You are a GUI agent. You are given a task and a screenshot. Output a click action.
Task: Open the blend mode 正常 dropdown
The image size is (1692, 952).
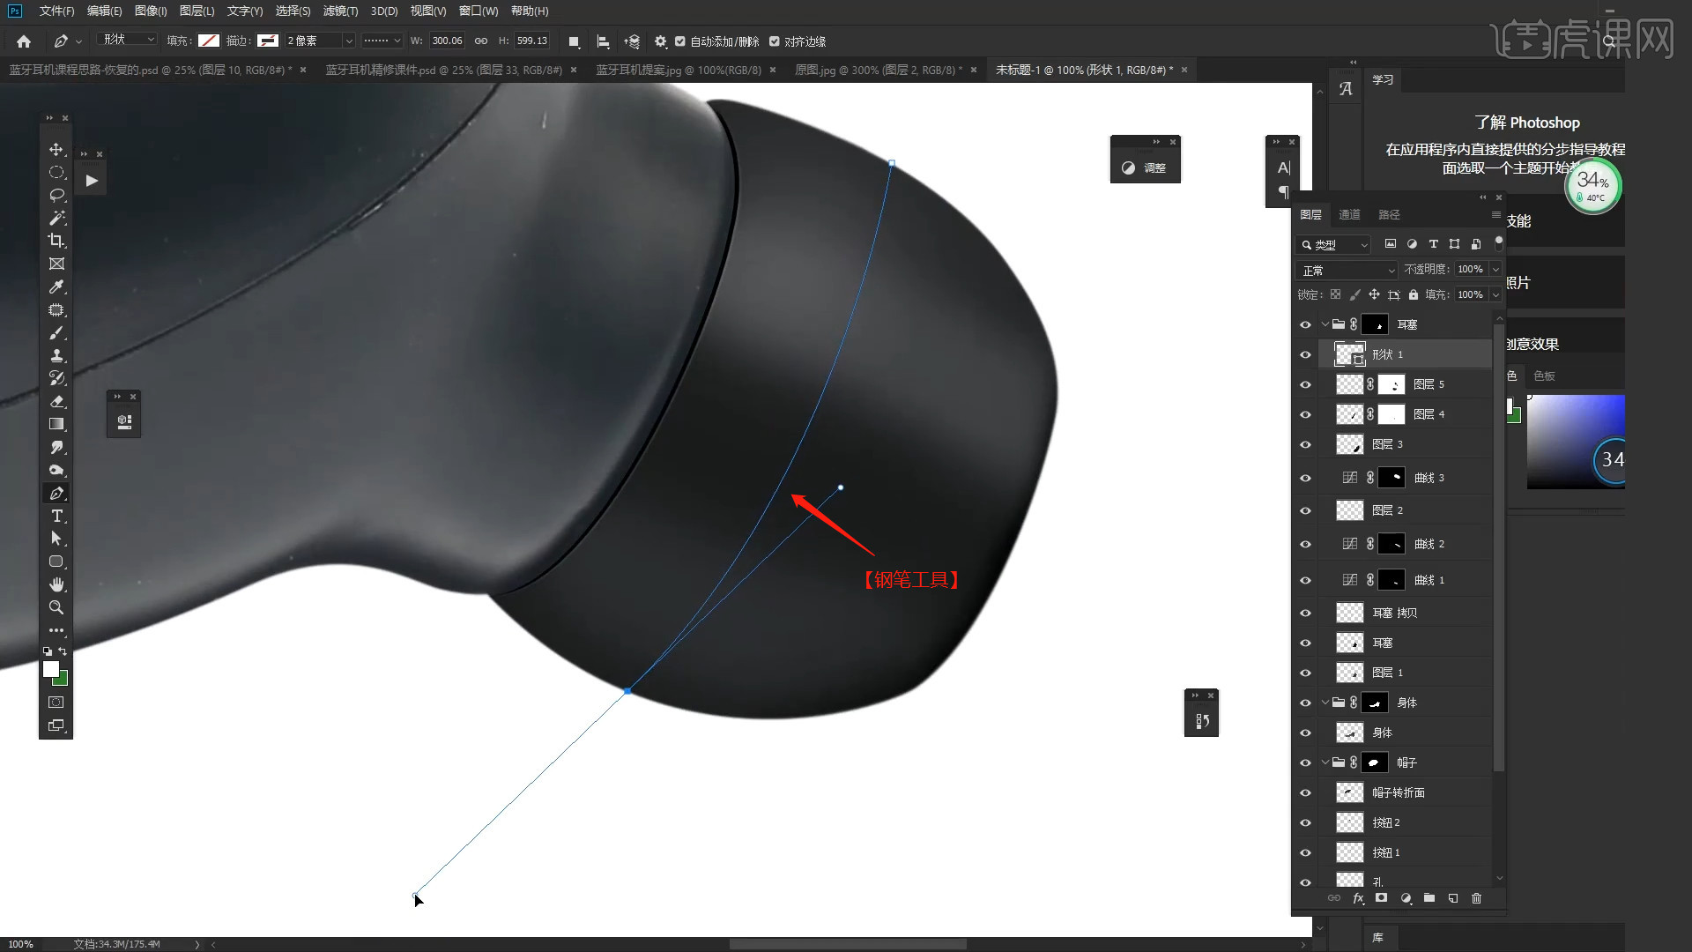[x=1347, y=270]
